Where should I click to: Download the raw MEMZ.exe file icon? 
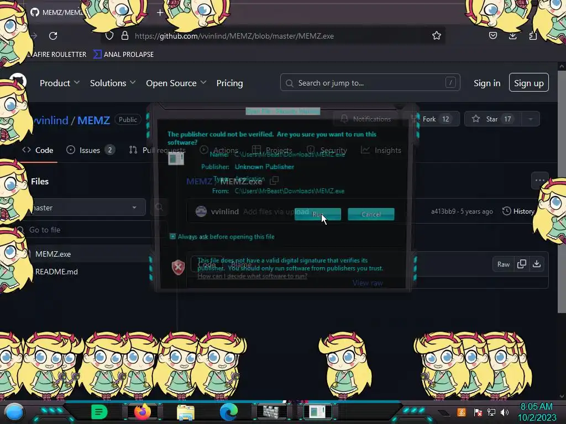click(x=537, y=264)
